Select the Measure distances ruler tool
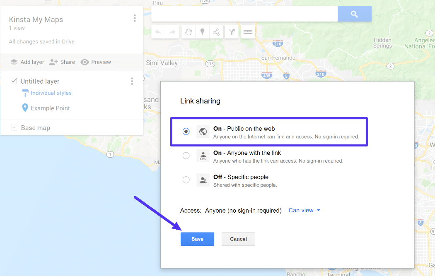Screen dimensions: 435x276 click(x=248, y=32)
